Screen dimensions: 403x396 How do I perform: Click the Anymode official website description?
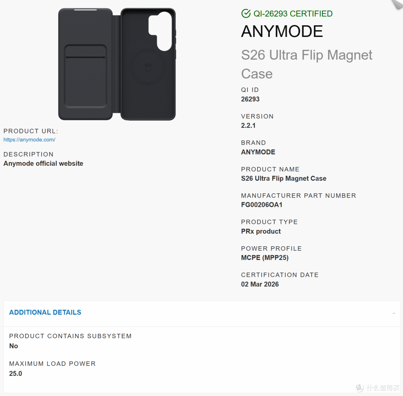click(x=43, y=164)
